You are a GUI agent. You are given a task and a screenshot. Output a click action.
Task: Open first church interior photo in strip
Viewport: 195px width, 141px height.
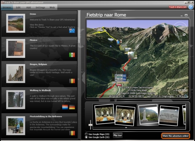[x=104, y=114]
